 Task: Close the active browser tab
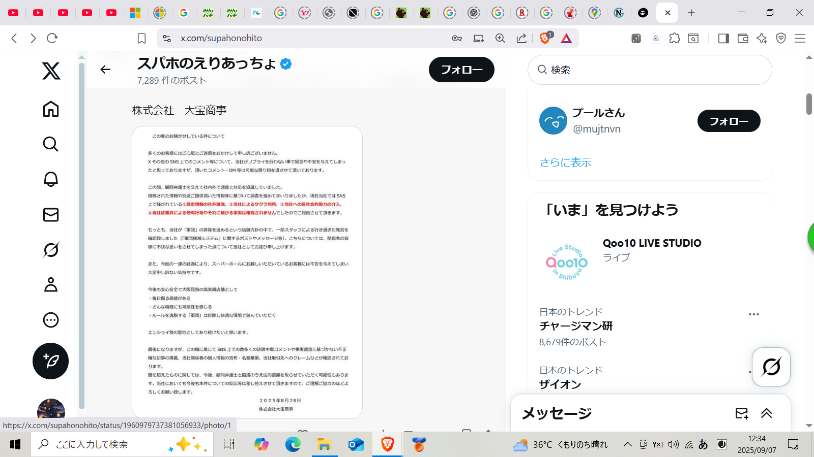coord(667,13)
